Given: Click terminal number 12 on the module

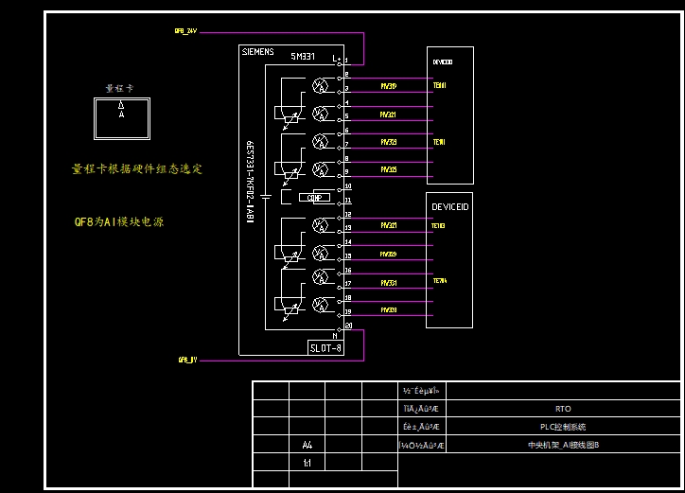Looking at the screenshot, I should pos(348,215).
